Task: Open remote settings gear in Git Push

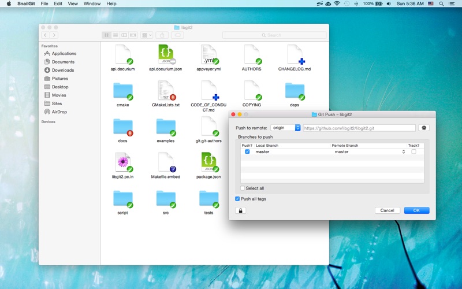Action: click(x=424, y=128)
